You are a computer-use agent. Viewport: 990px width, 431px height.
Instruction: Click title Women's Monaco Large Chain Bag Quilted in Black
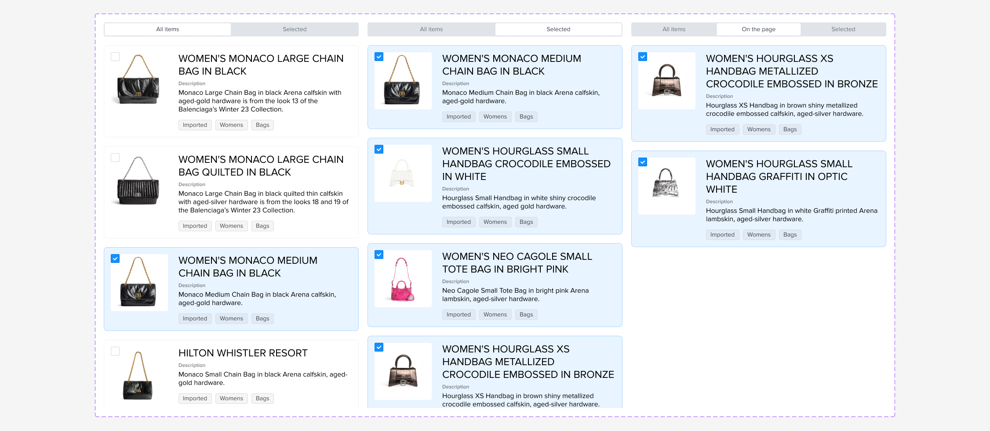pos(261,166)
